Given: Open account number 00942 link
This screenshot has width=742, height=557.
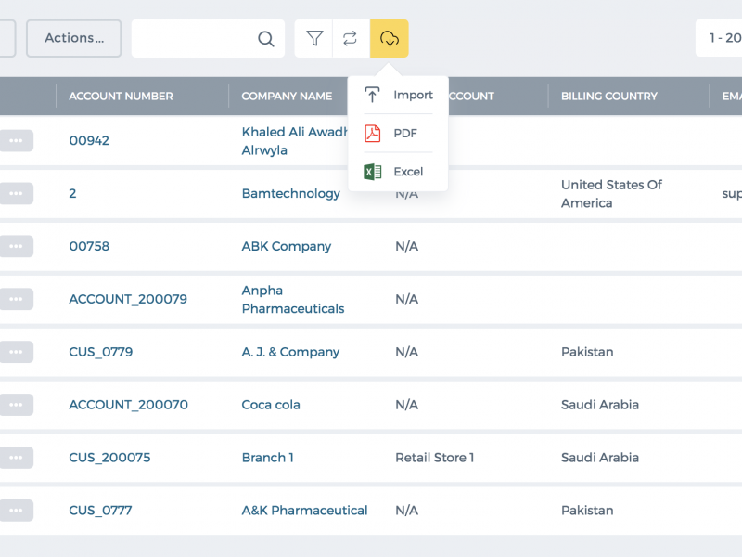Looking at the screenshot, I should [x=89, y=141].
